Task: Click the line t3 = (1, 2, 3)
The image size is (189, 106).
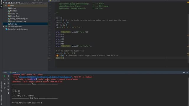Action: pyautogui.click(x=62, y=23)
